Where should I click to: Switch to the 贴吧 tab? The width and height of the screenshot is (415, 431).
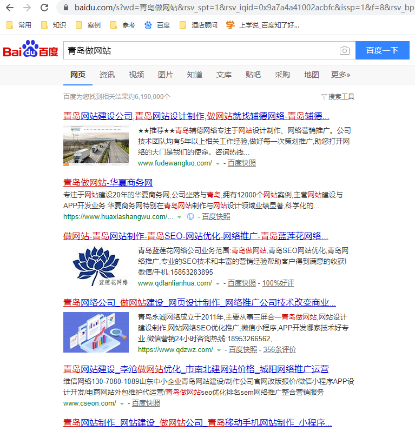[x=253, y=75]
